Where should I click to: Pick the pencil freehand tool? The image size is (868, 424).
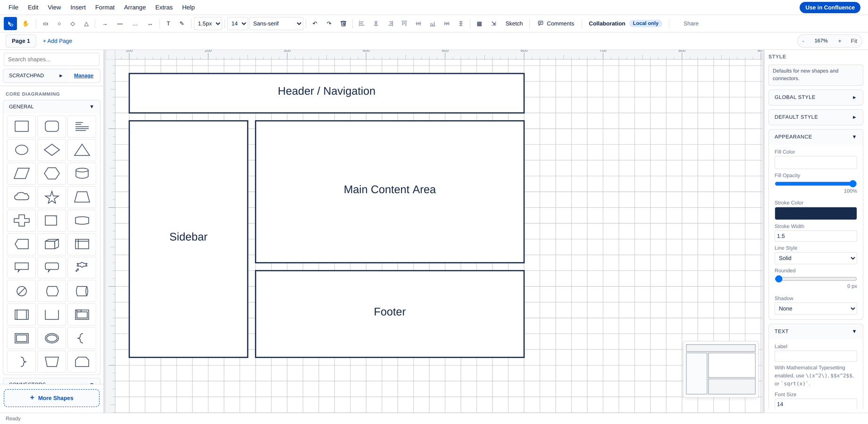tap(182, 24)
